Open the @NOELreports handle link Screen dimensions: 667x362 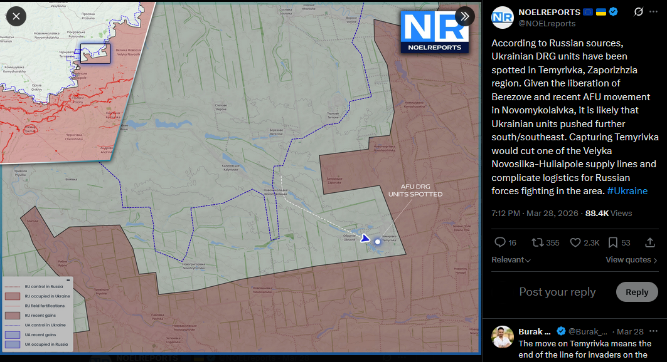[x=547, y=24]
